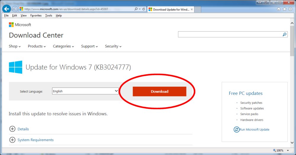Expand the Categories menu

[x=63, y=46]
